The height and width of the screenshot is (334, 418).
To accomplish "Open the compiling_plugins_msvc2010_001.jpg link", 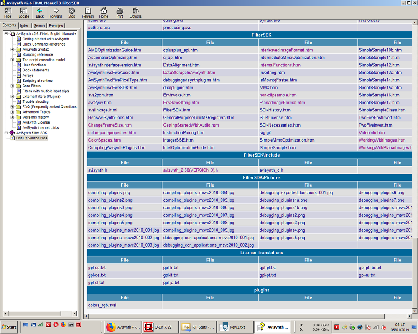I will coord(124,230).
